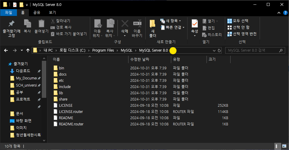Switch to View (보기) ribbon tab
The height and width of the screenshot is (150, 289).
(x=52, y=12)
